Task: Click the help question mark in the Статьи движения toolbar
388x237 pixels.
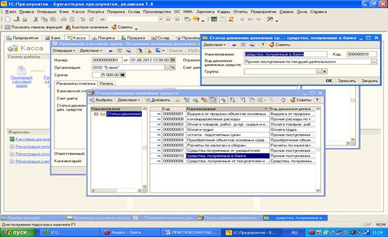Action: click(x=317, y=100)
